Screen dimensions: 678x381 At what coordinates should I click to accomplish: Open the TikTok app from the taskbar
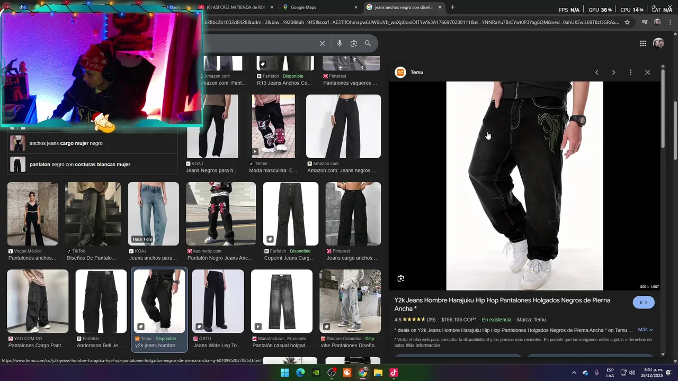coord(394,373)
